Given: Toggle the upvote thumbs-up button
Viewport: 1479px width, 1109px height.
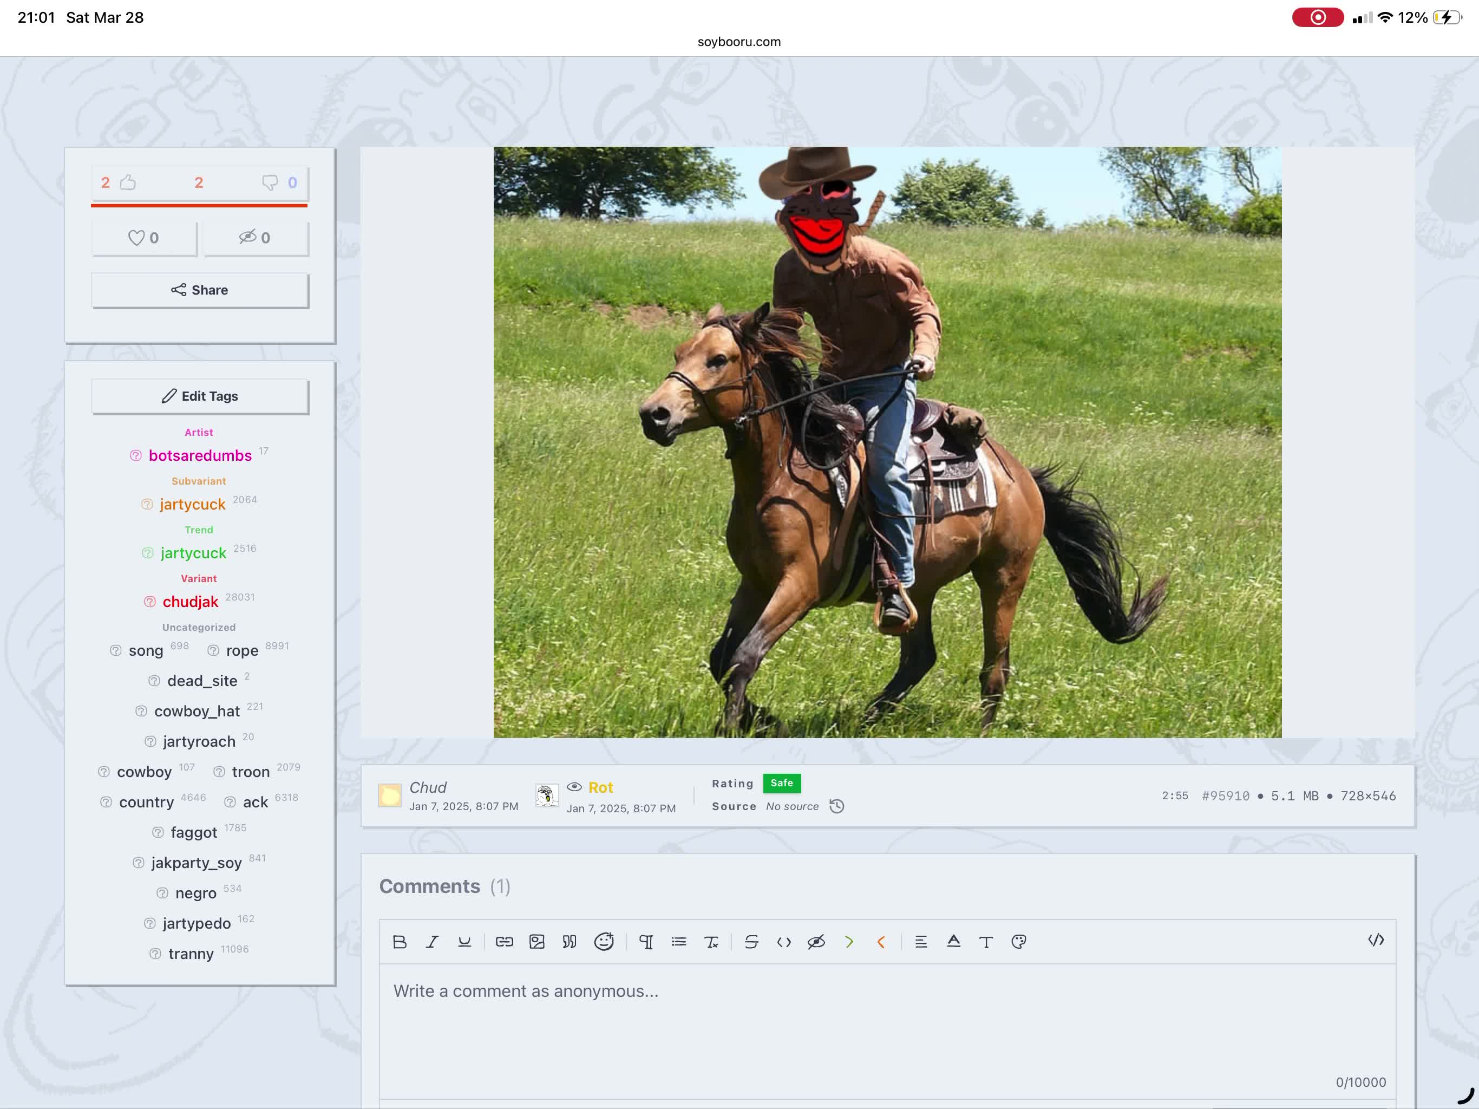Looking at the screenshot, I should 127,182.
